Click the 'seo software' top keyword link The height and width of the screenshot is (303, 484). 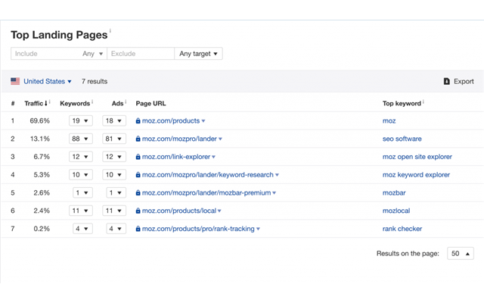(x=402, y=139)
